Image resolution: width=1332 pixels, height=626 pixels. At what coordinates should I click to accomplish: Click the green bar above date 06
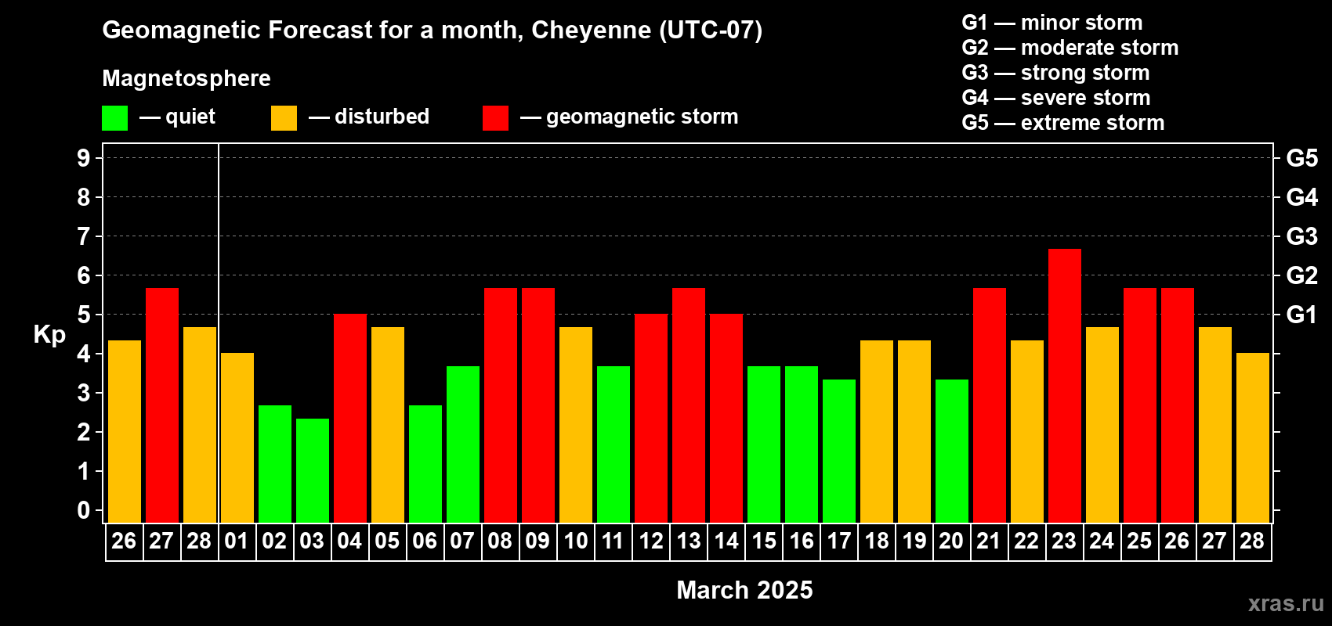tap(425, 464)
